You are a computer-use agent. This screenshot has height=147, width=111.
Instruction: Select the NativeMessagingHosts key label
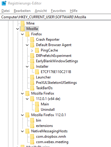tap(49, 131)
